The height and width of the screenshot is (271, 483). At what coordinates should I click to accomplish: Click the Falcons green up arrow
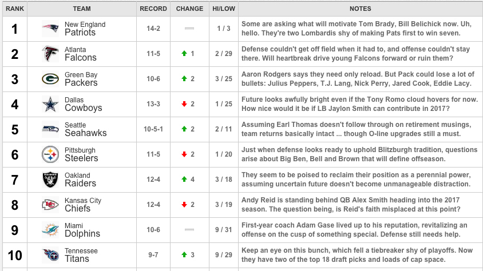(184, 54)
